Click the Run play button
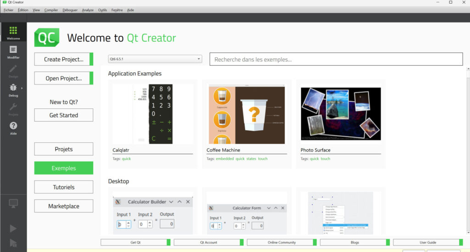The image size is (470, 252). [x=13, y=228]
